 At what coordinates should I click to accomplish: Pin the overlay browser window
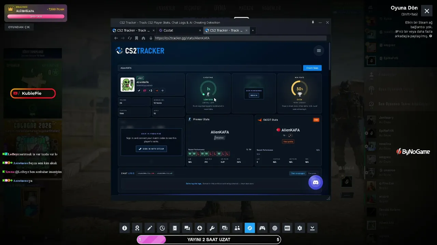pyautogui.click(x=313, y=22)
